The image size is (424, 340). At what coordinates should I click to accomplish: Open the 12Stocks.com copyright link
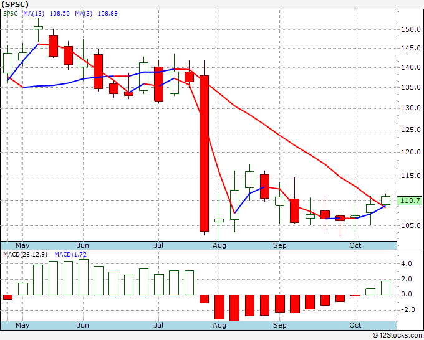click(x=398, y=336)
